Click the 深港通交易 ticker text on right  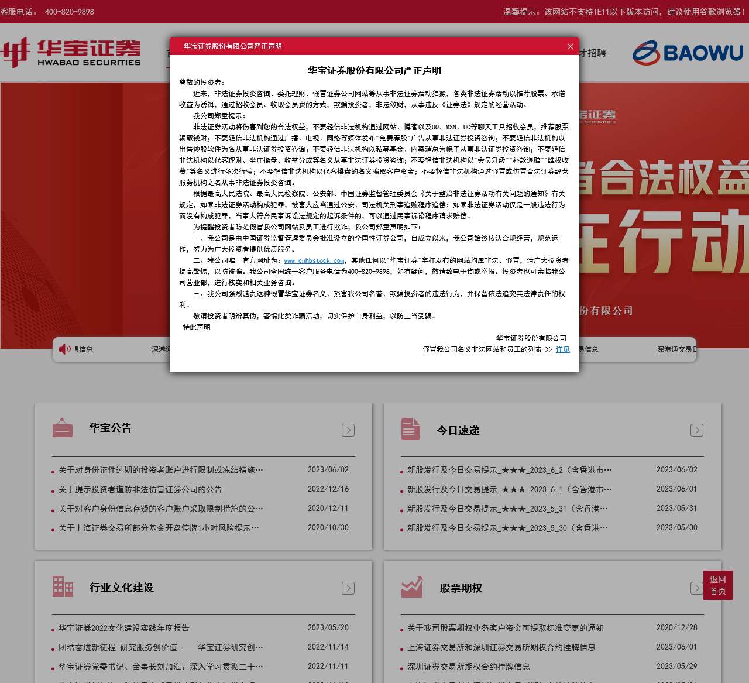click(x=676, y=349)
